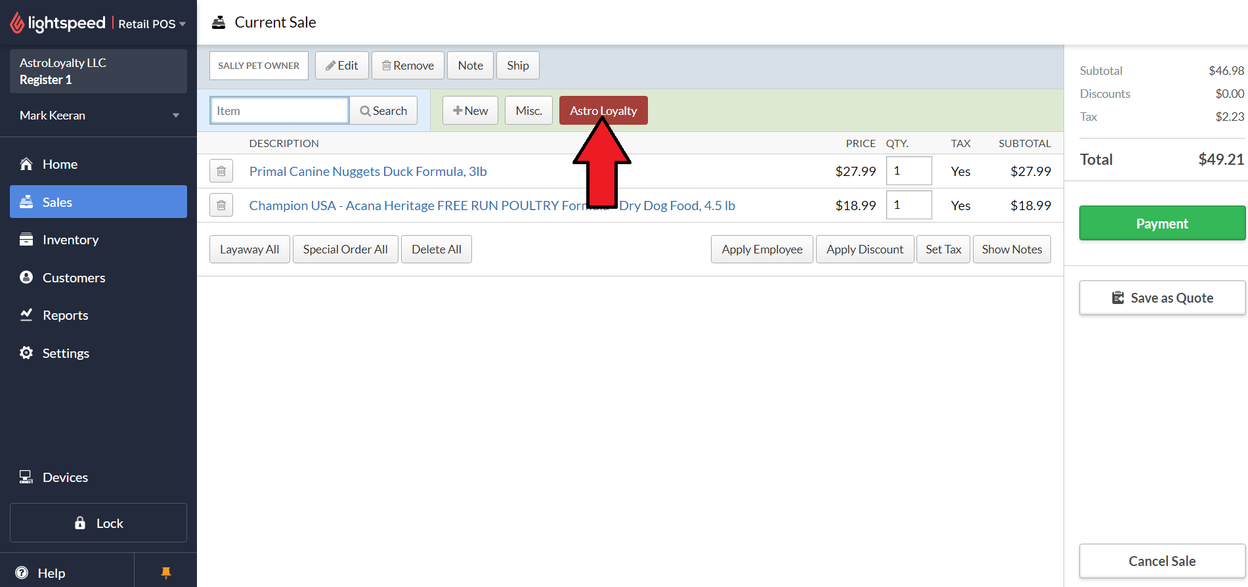This screenshot has width=1248, height=587.
Task: Click Set Tax
Action: pyautogui.click(x=943, y=250)
